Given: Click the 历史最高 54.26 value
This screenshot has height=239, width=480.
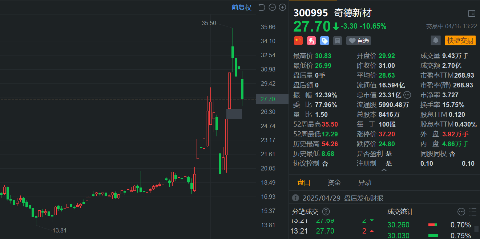Looking at the screenshot, I should (x=330, y=144).
